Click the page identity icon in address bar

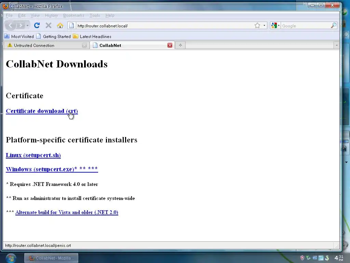(x=71, y=26)
